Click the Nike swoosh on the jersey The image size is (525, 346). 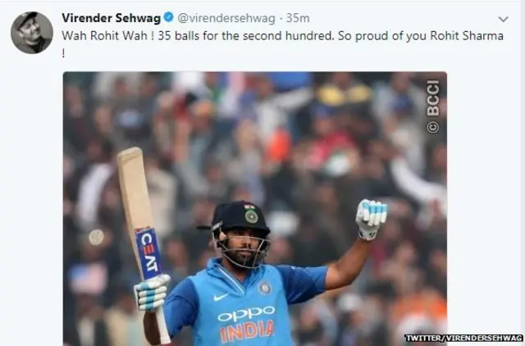click(x=221, y=297)
